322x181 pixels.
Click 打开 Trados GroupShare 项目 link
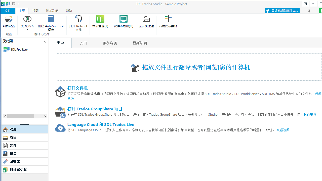coord(95,109)
